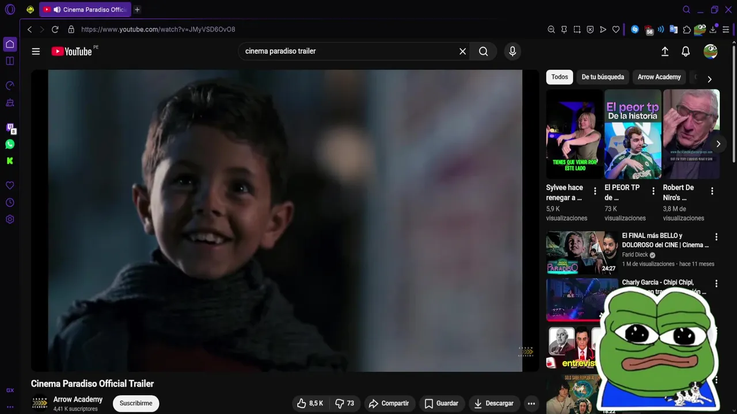
Task: Click the Compartir share button
Action: click(x=389, y=403)
